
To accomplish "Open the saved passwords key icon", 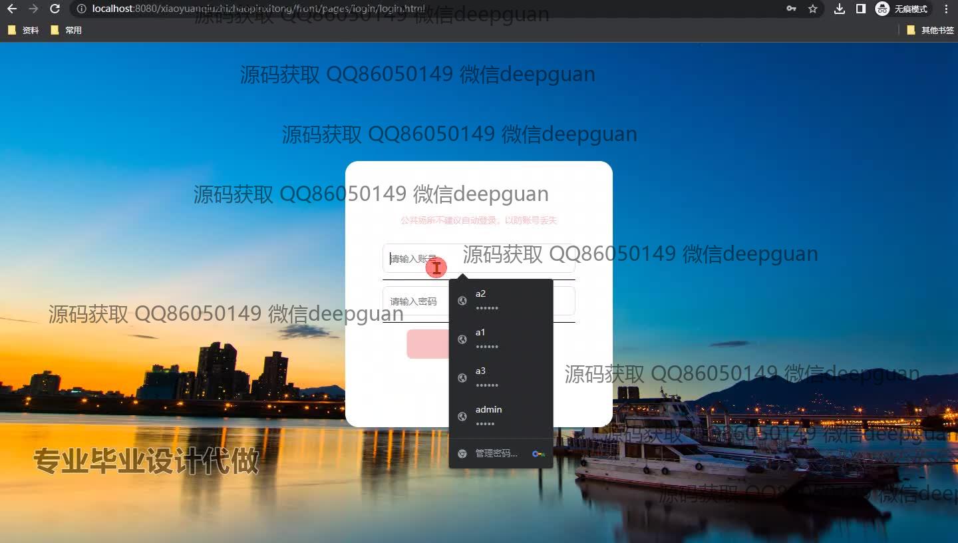I will [791, 9].
